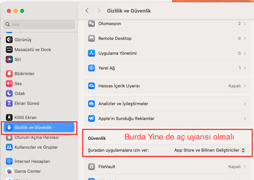
Task: Expand the Remote Desktop row chevron
Action: pos(244,39)
